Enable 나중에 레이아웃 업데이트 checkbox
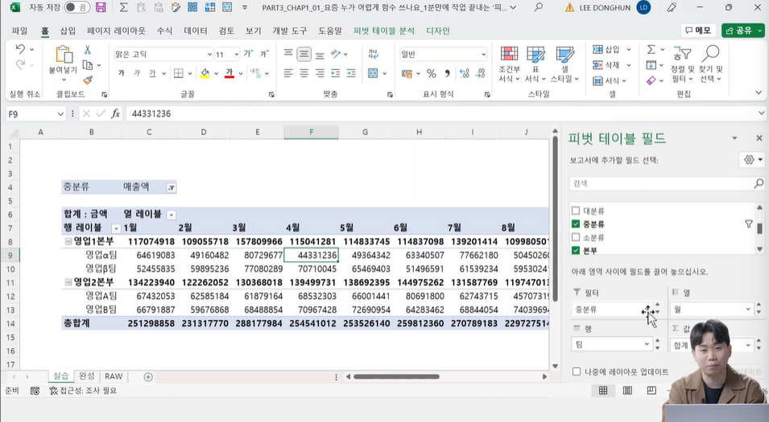The image size is (769, 422). pos(577,371)
